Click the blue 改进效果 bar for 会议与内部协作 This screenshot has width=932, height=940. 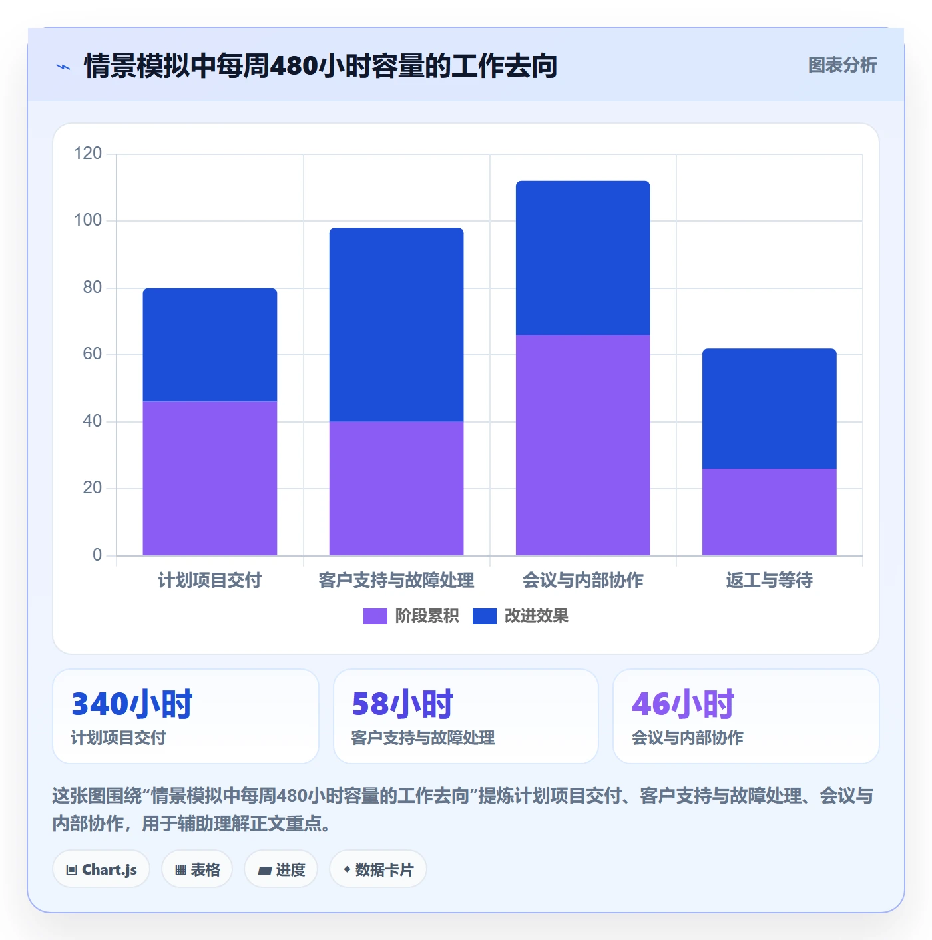point(582,258)
